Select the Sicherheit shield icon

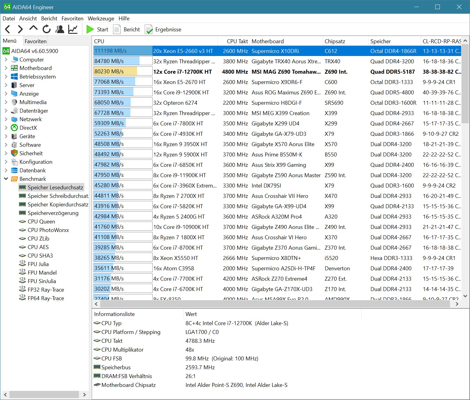(x=14, y=153)
